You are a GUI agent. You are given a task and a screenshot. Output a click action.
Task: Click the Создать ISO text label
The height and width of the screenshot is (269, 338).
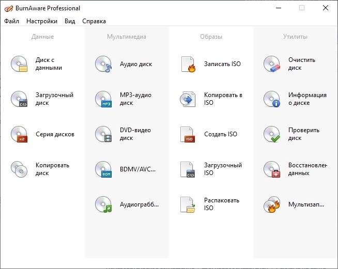click(x=221, y=134)
